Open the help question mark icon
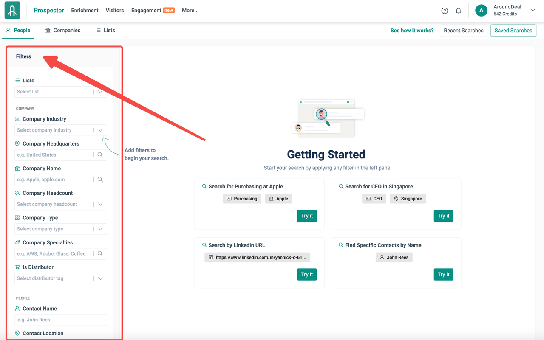Image resolution: width=544 pixels, height=340 pixels. pos(445,11)
